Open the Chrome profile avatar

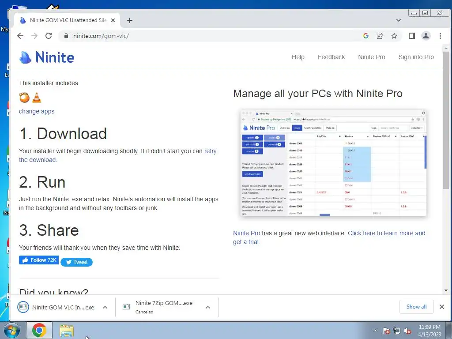point(426,36)
